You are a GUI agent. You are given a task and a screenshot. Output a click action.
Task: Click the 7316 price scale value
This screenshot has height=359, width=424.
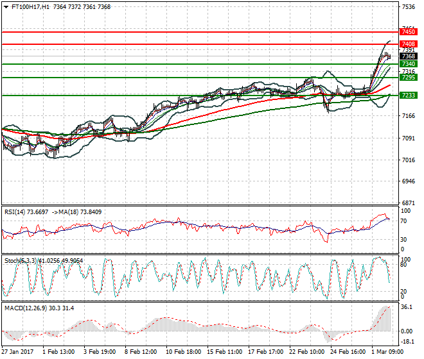click(x=409, y=72)
